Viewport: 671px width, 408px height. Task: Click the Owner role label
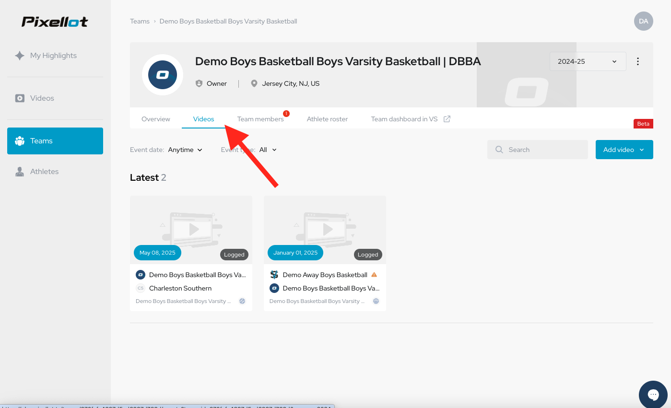click(x=217, y=83)
